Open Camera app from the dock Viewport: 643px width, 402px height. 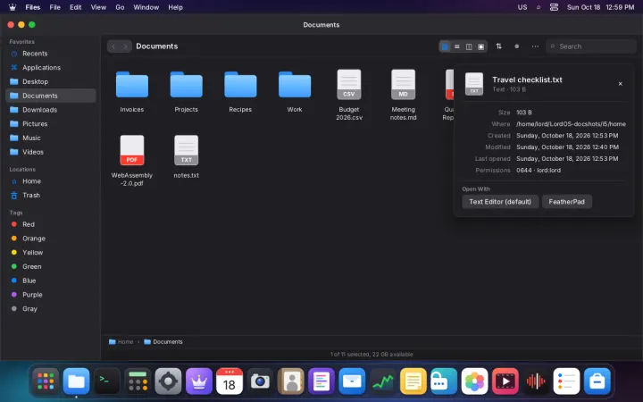[260, 381]
